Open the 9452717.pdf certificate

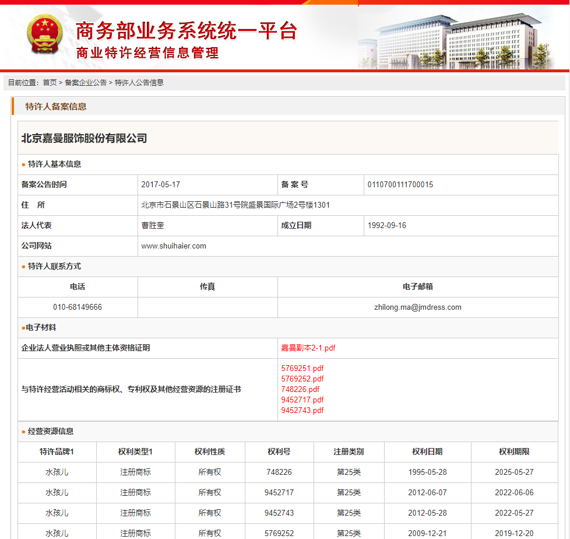tap(302, 400)
